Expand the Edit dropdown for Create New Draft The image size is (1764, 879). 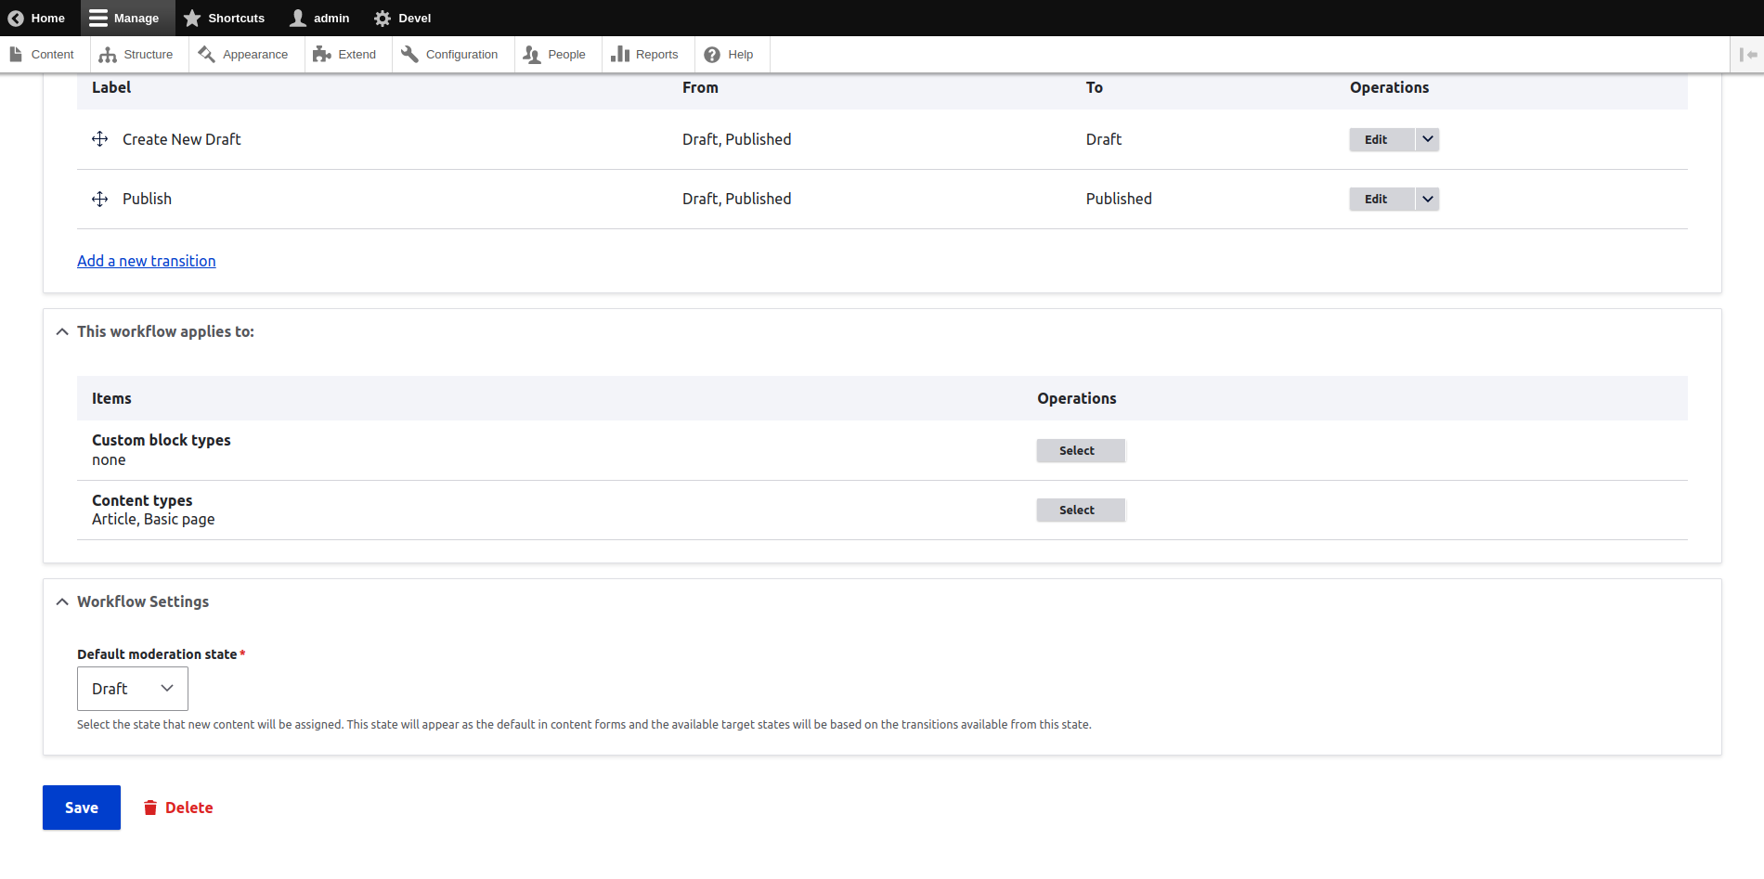coord(1426,139)
